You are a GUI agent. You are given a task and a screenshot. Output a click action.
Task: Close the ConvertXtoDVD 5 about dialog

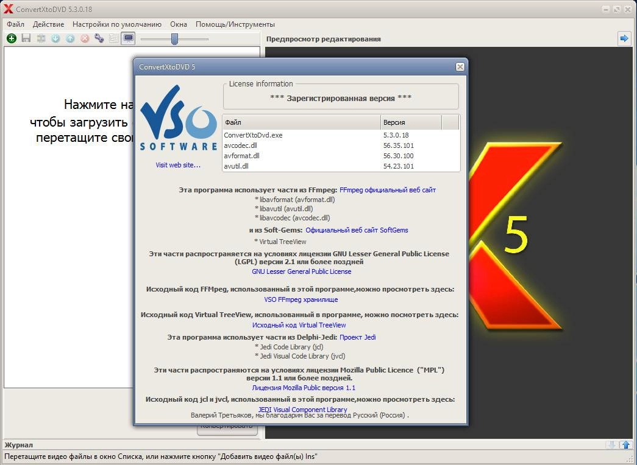point(460,67)
